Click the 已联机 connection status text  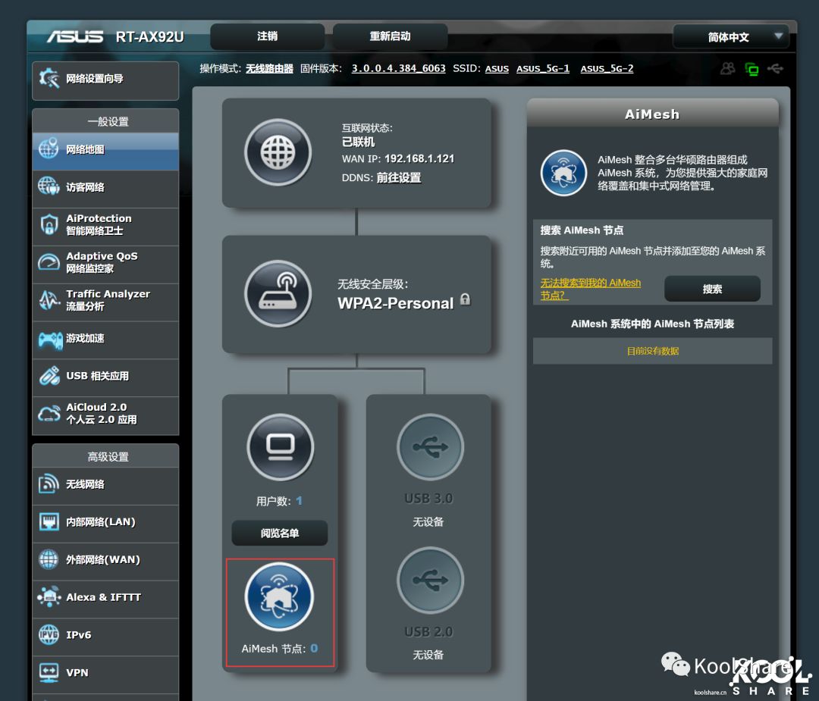[358, 142]
